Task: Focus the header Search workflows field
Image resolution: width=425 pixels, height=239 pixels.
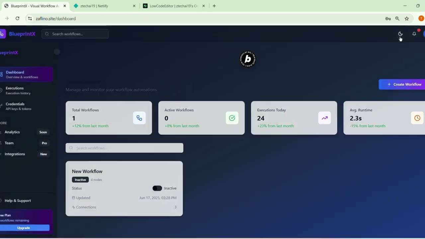Action: 75,34
